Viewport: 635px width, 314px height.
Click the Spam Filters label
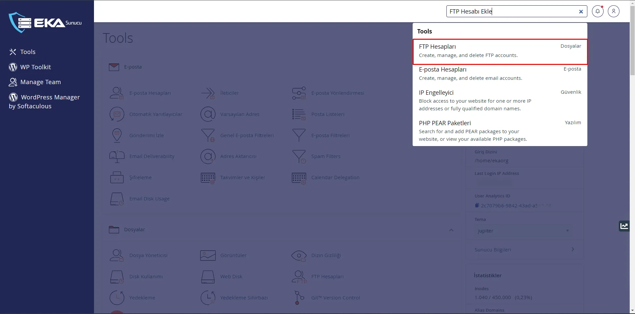pyautogui.click(x=326, y=156)
